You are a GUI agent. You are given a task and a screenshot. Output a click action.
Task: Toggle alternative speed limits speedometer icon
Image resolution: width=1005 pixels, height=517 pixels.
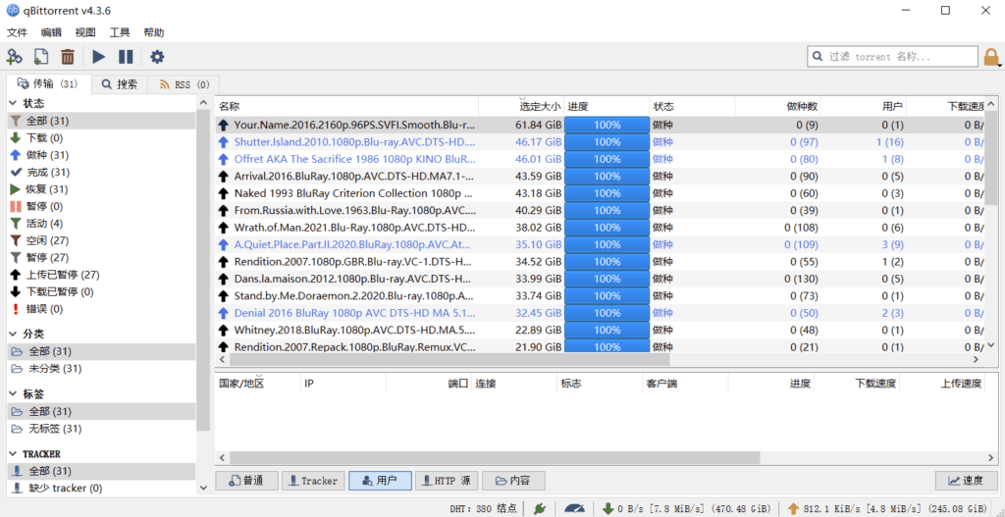(574, 508)
